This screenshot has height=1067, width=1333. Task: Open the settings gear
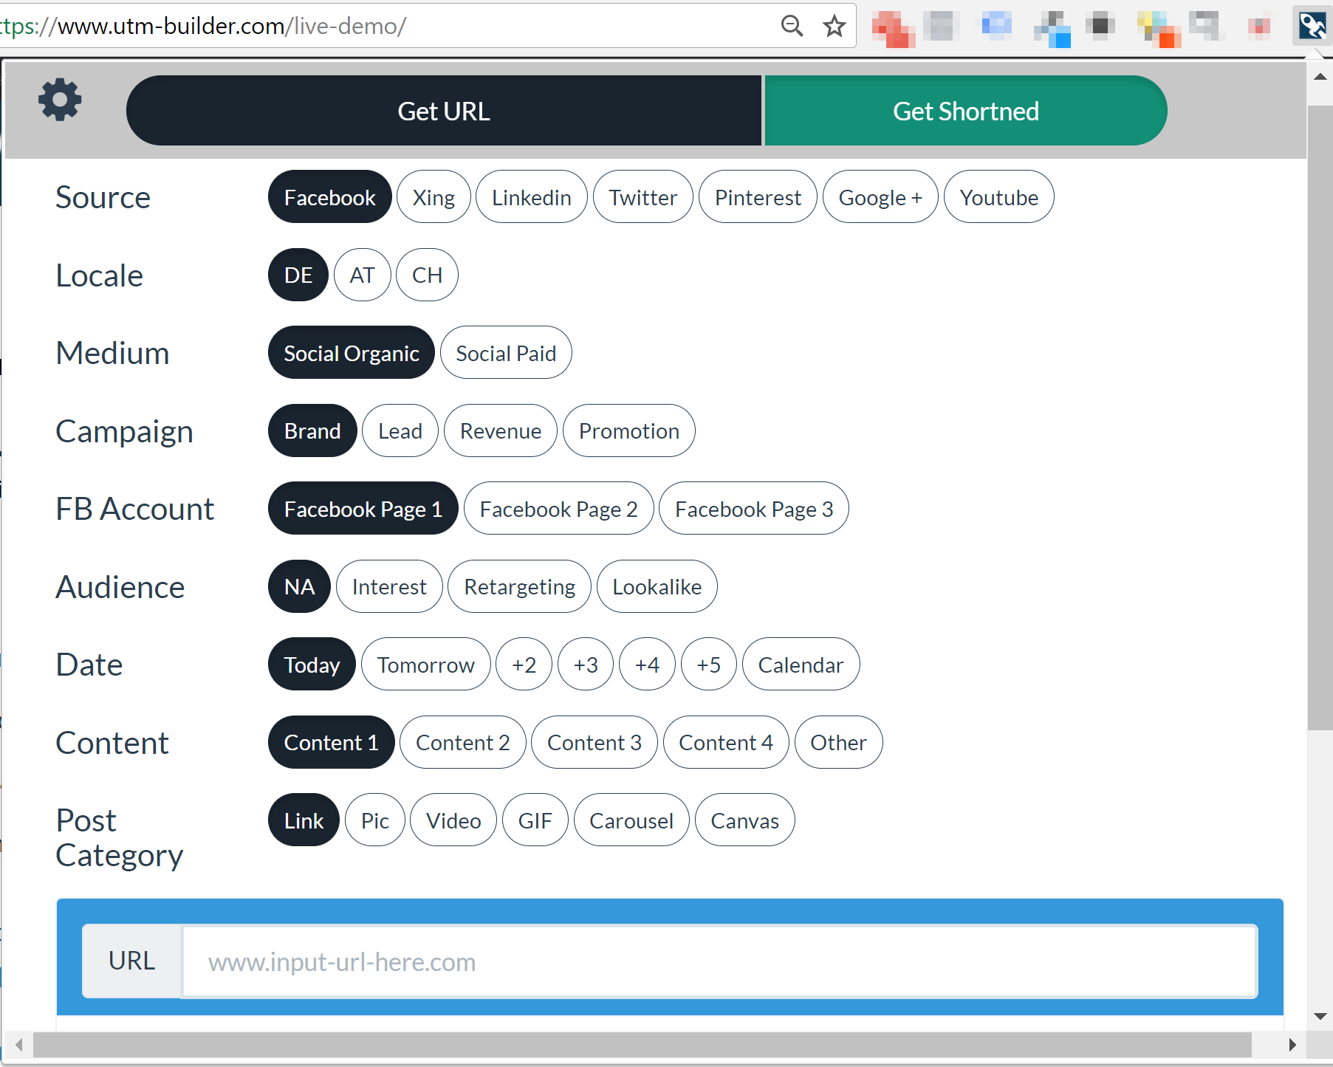[58, 100]
